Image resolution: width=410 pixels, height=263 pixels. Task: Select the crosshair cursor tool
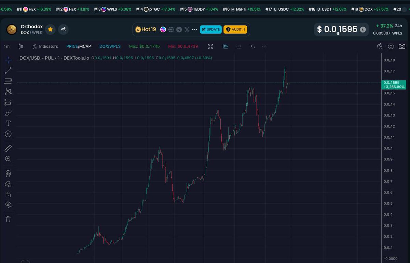tap(8, 60)
